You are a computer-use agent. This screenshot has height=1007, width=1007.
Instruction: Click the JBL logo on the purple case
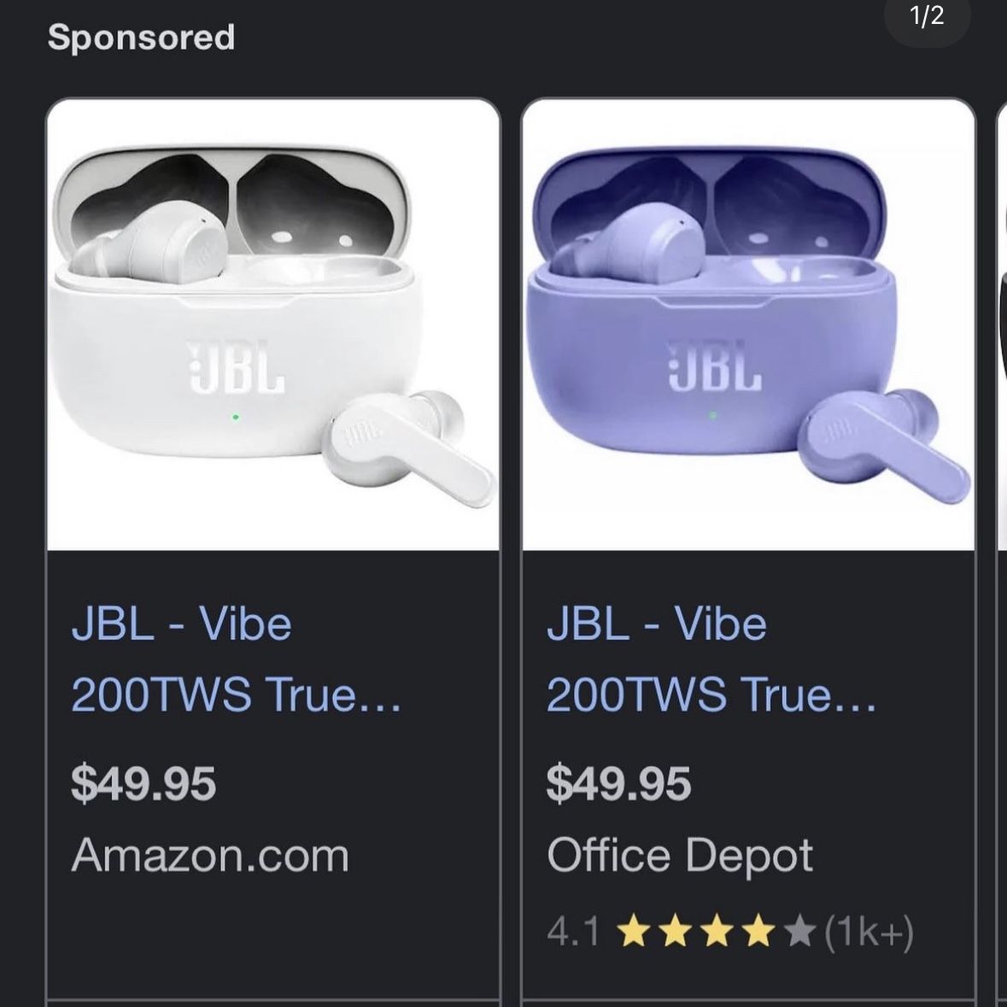click(714, 365)
